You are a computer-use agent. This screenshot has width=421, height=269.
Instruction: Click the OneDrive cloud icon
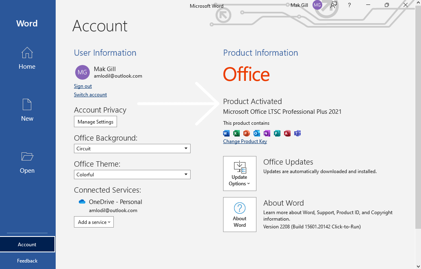click(x=82, y=202)
